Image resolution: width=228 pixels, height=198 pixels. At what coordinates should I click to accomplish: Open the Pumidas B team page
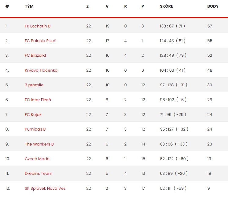click(x=35, y=129)
